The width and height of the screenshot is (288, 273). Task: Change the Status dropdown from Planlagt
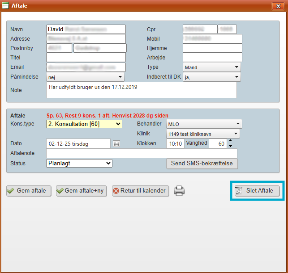[79, 164]
